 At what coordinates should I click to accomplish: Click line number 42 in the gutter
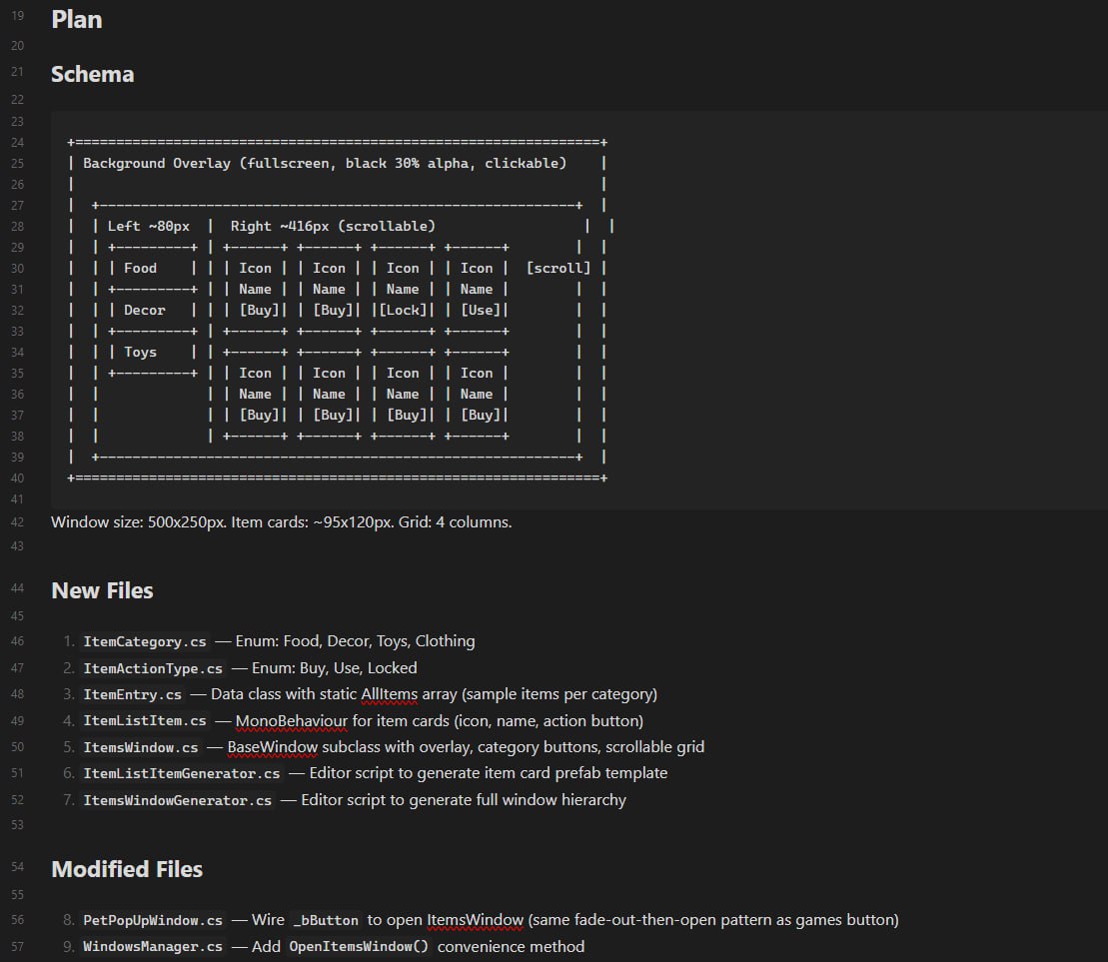pos(17,521)
